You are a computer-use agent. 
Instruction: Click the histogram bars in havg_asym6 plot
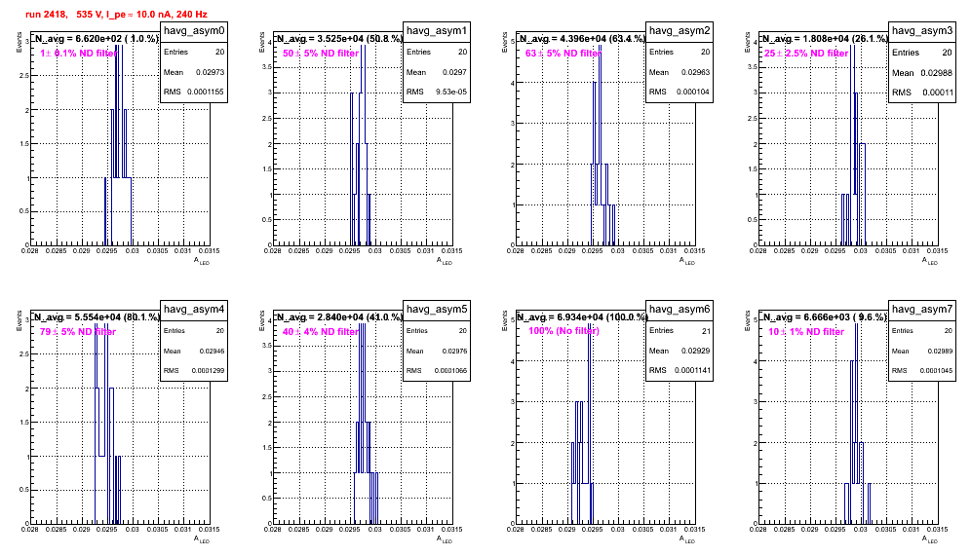pyautogui.click(x=581, y=423)
